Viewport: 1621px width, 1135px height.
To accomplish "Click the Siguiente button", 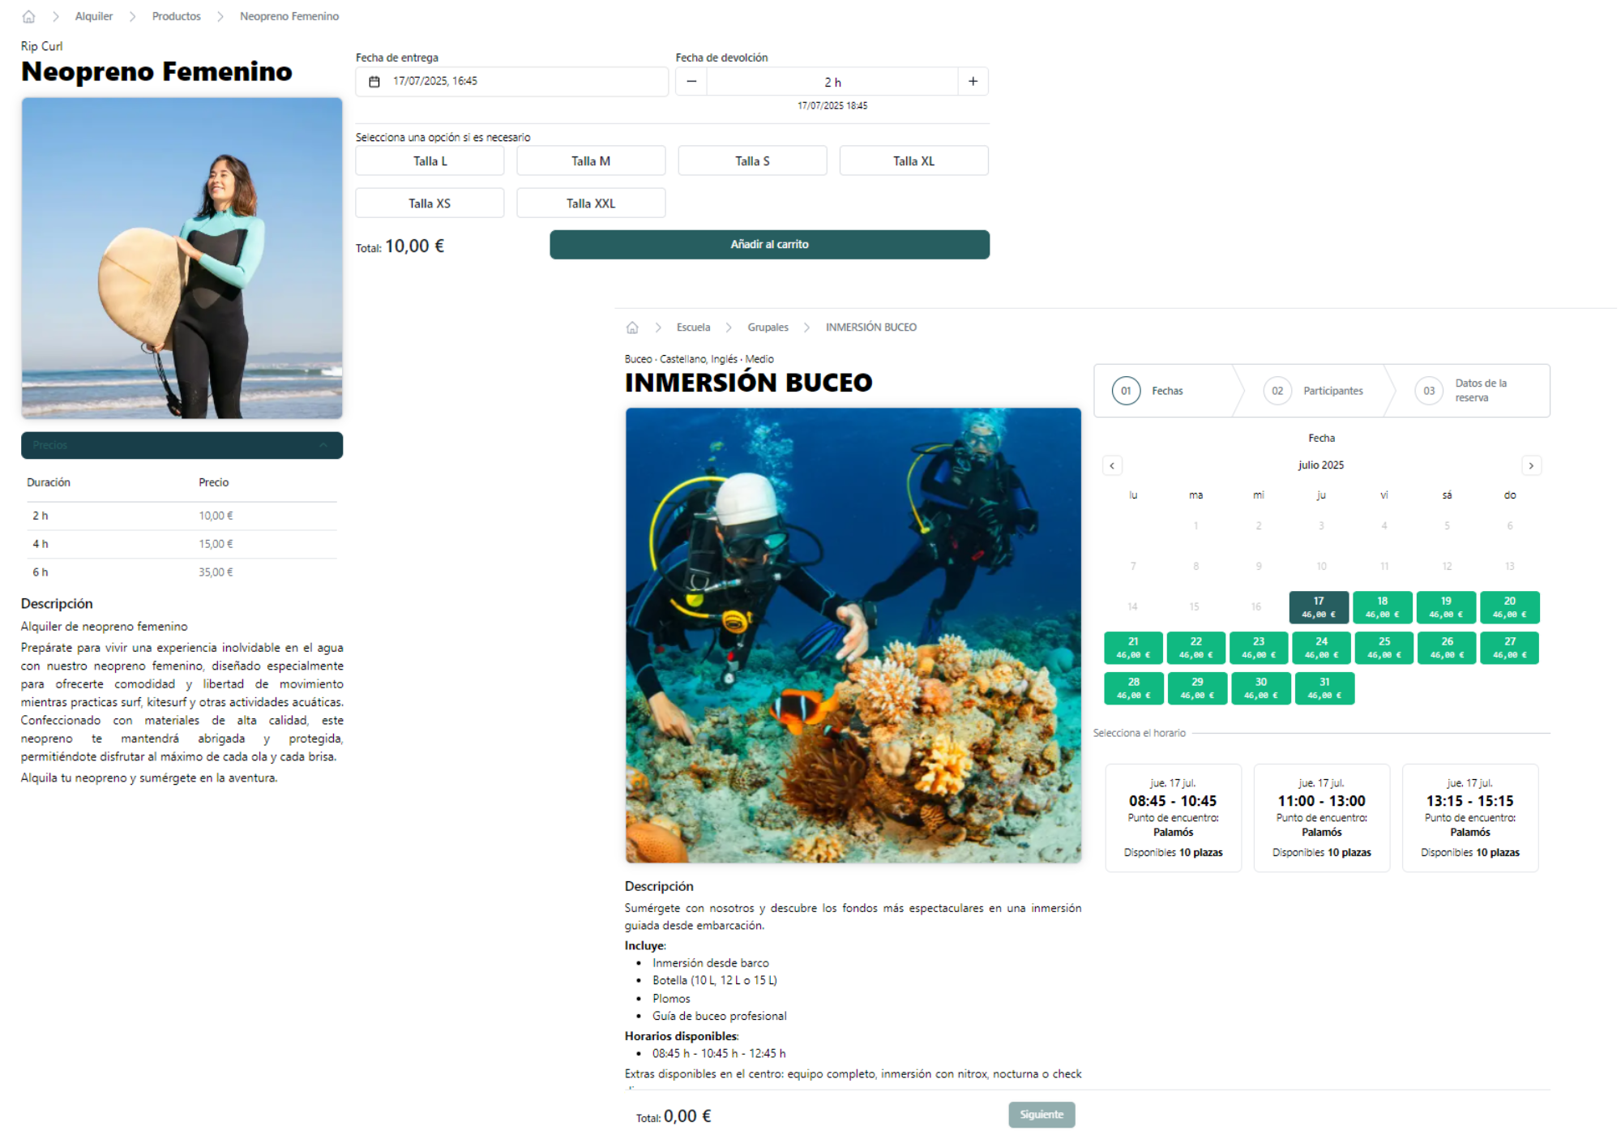I will (x=1041, y=1115).
